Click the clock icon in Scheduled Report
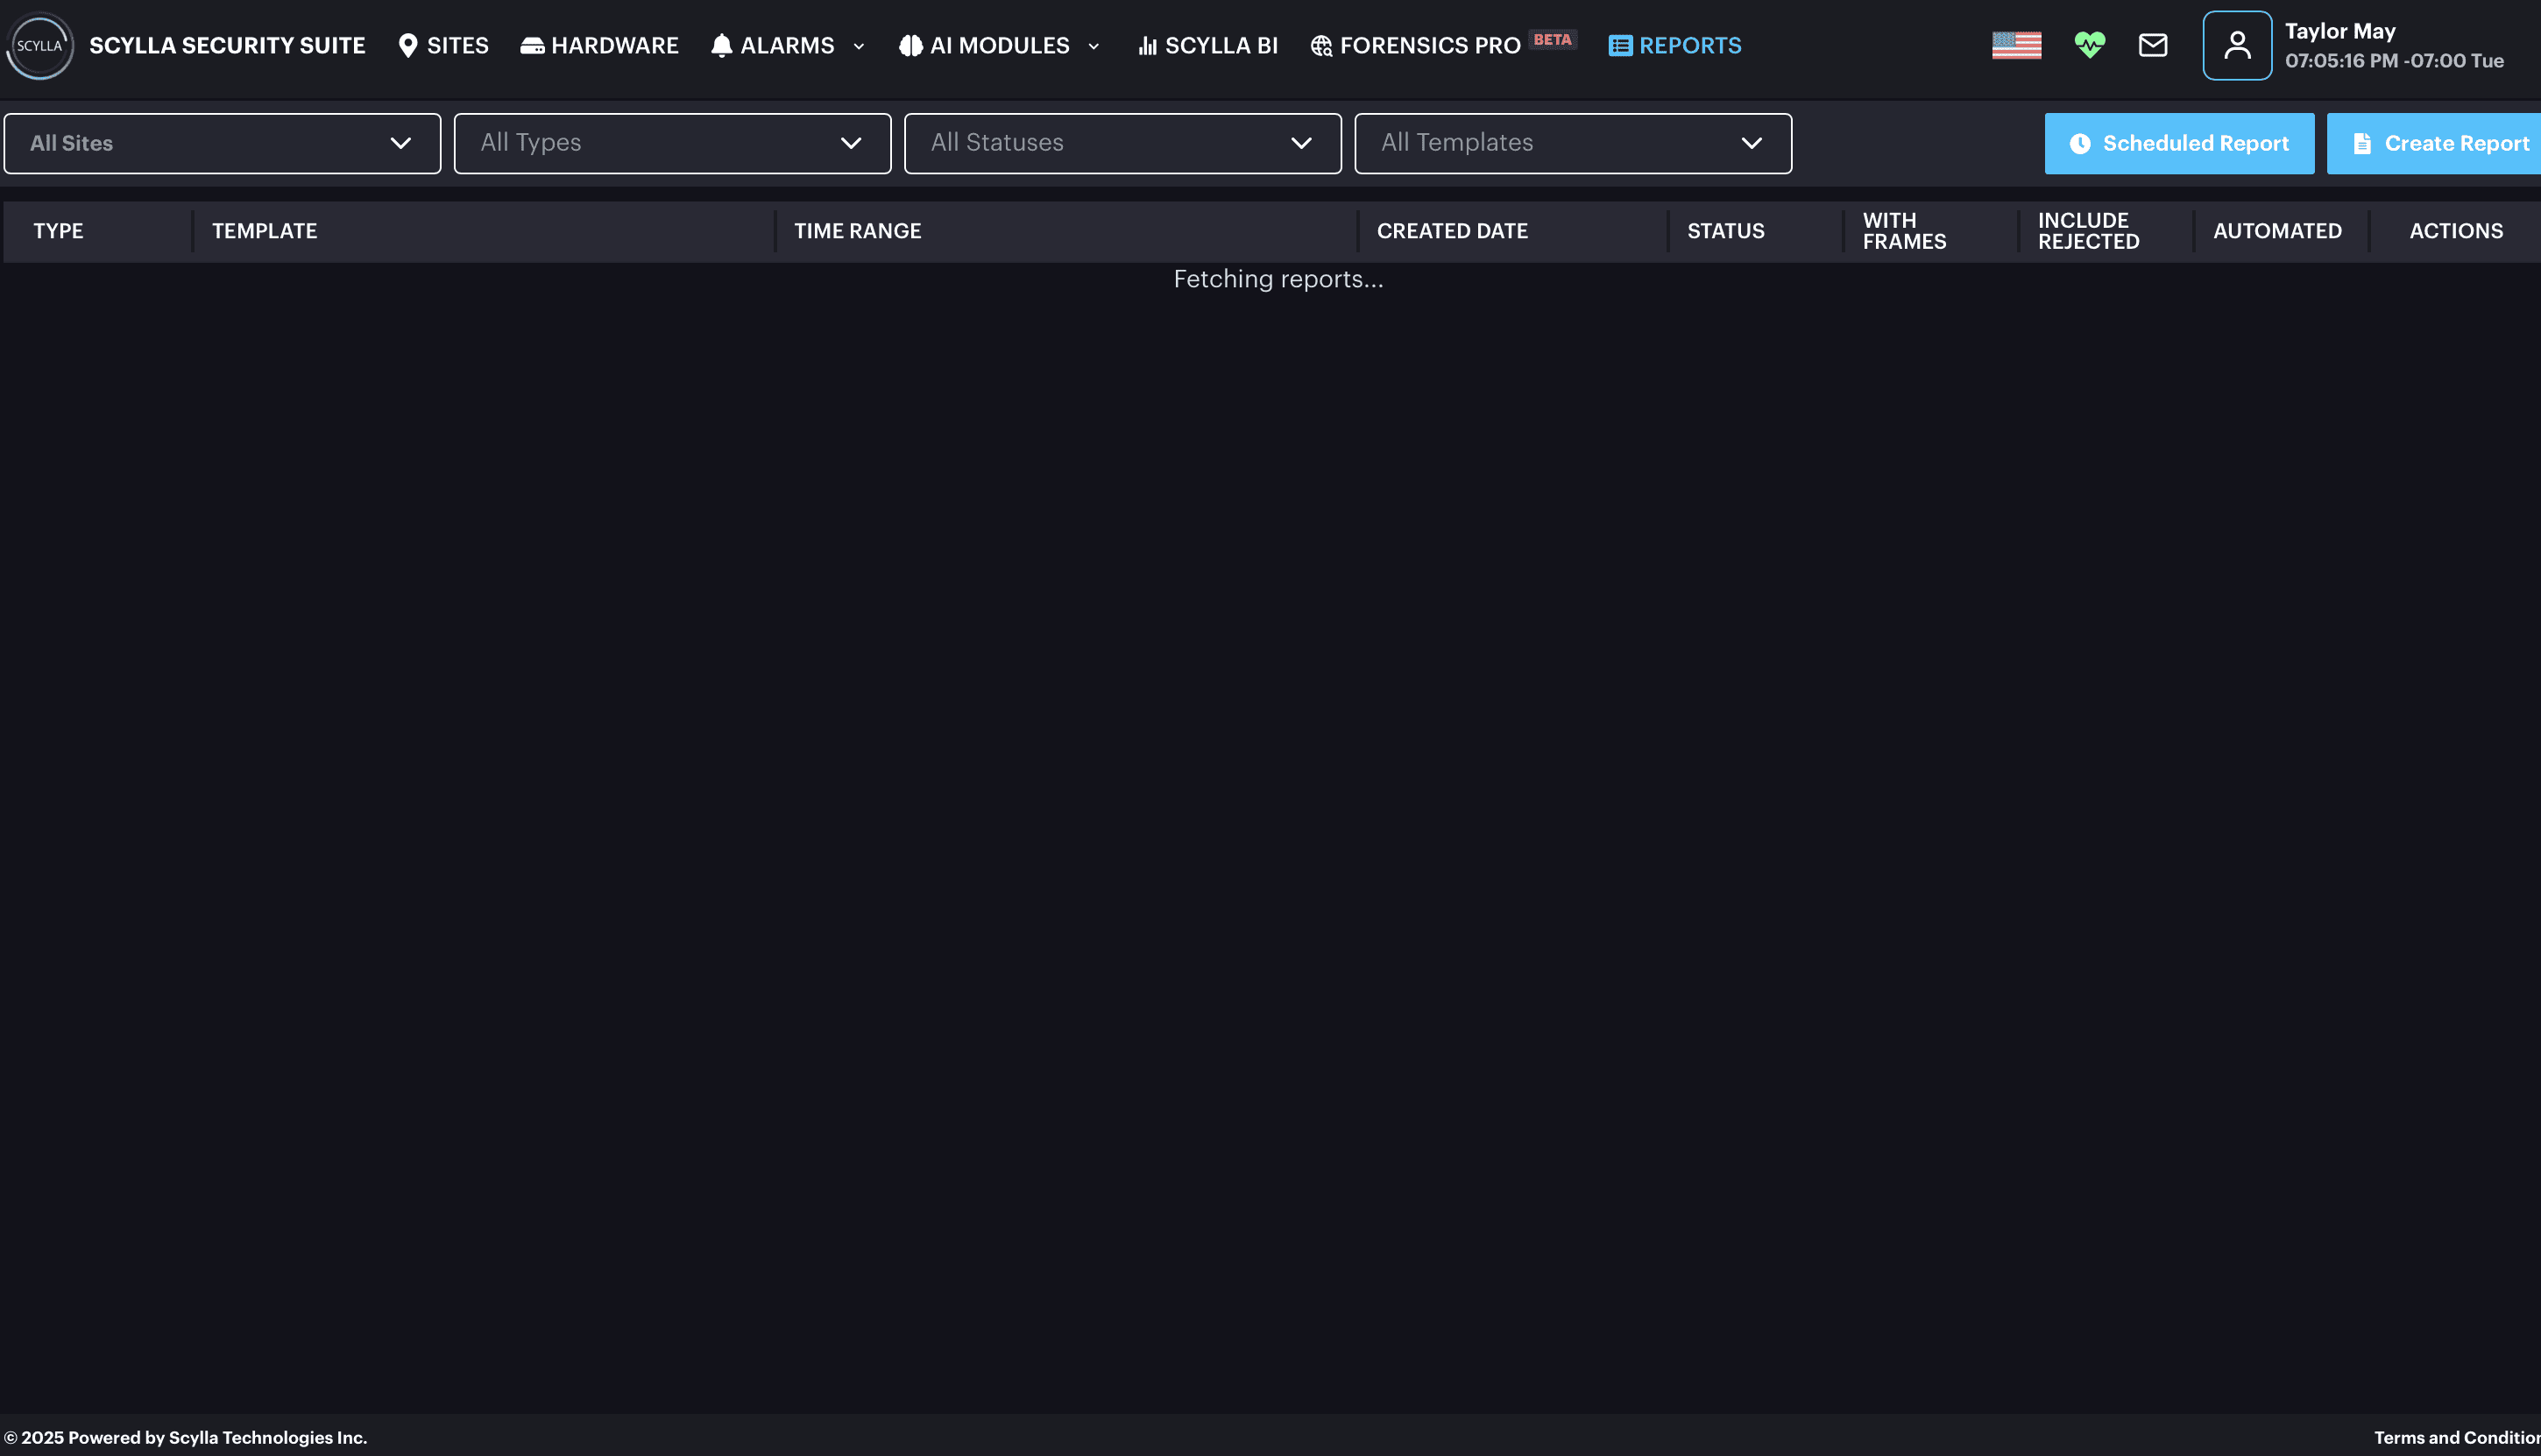This screenshot has width=2541, height=1456. tap(2079, 143)
